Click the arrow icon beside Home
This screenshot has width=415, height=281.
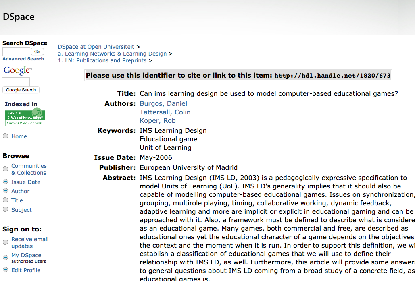point(5,136)
